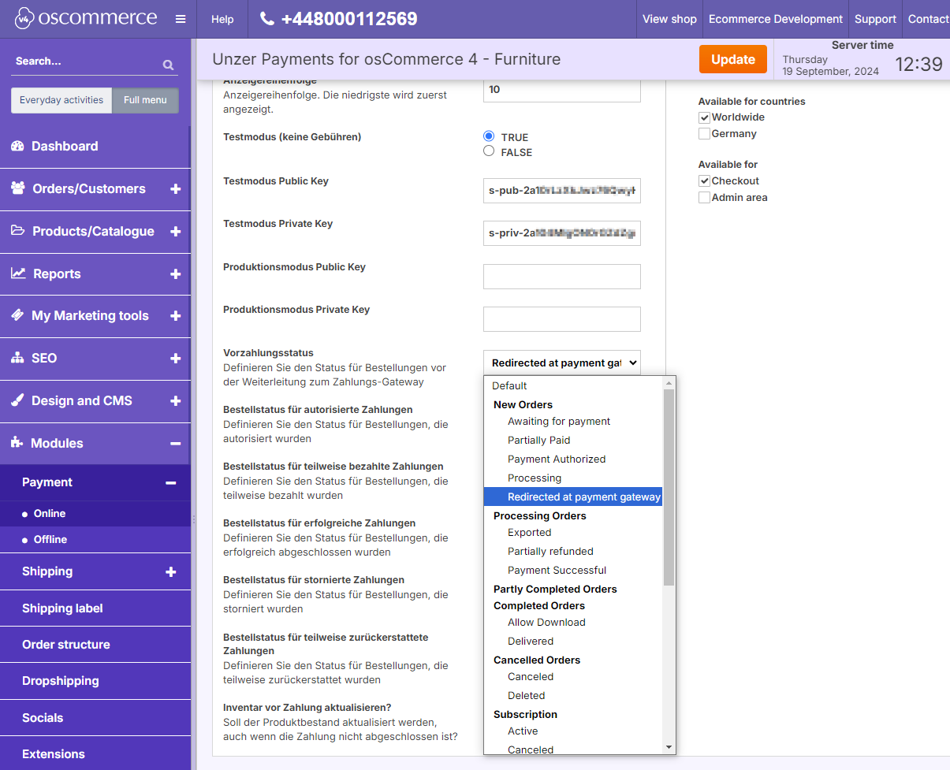Expand Products/Catalogue with its plus icon

pyautogui.click(x=175, y=232)
